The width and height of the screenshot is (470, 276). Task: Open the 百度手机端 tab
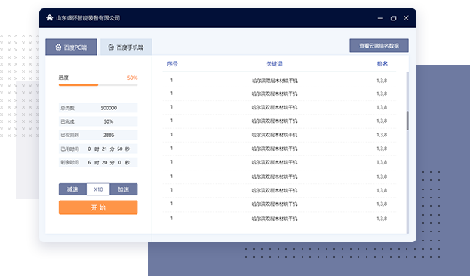126,47
